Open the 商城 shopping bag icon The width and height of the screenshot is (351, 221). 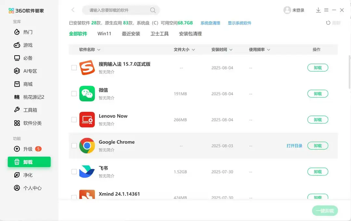pos(17,84)
